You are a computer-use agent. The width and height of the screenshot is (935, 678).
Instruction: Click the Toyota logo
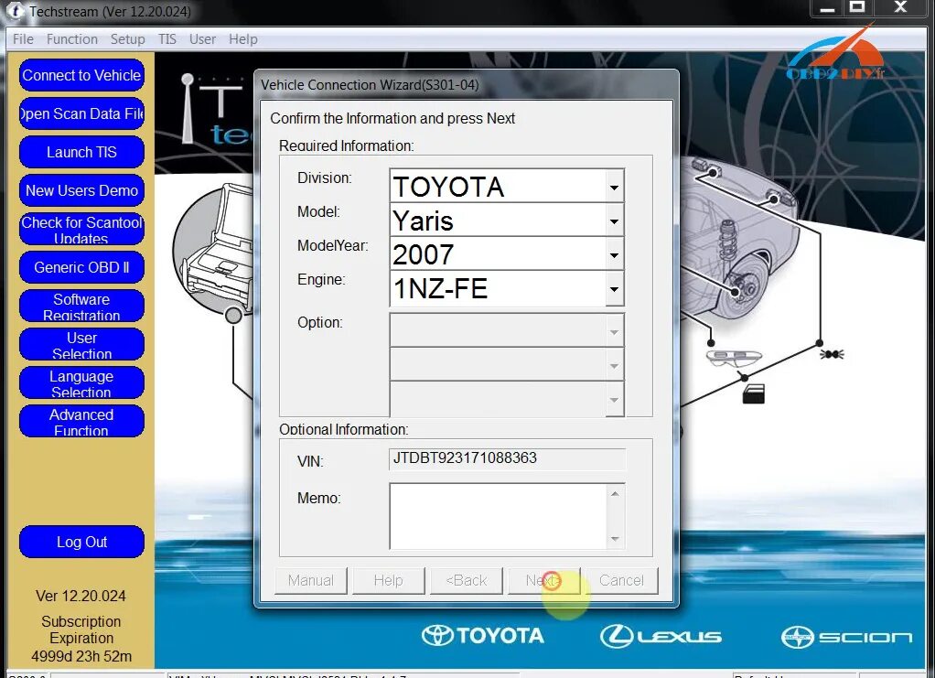coord(483,636)
